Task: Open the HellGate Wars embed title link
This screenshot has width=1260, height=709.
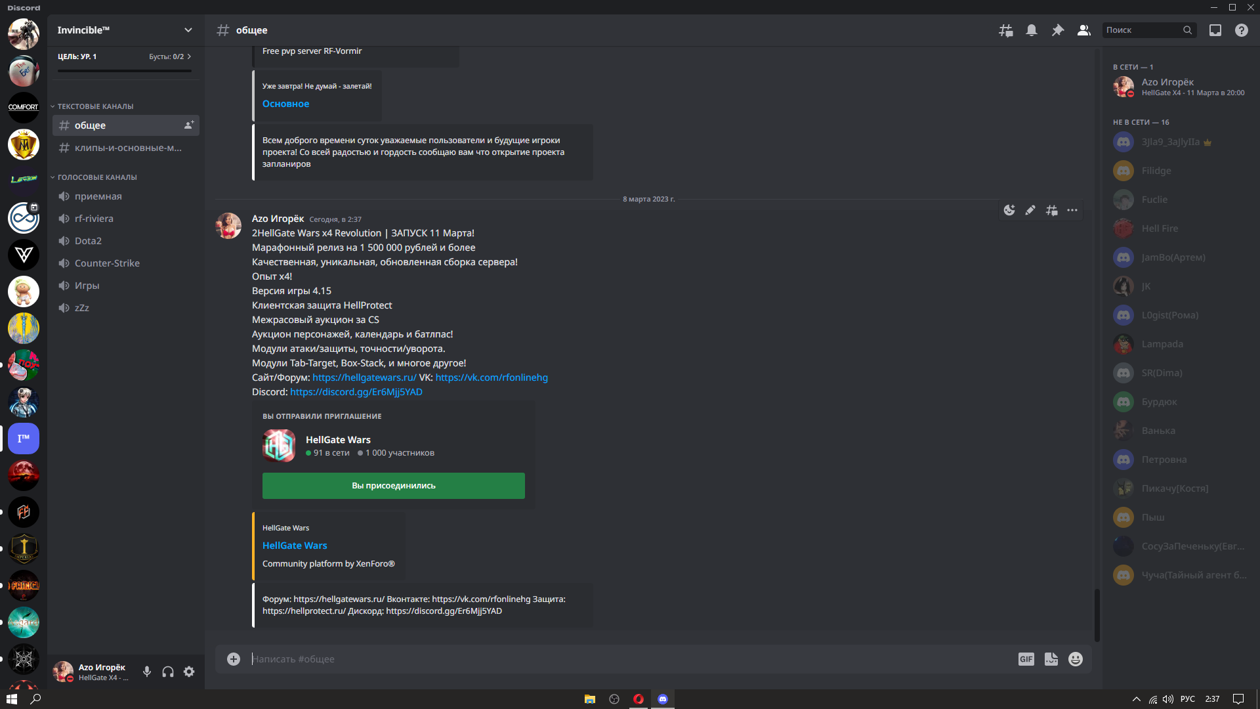Action: point(295,546)
